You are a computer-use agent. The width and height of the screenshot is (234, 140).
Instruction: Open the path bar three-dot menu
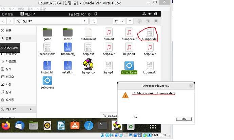(x=85, y=21)
